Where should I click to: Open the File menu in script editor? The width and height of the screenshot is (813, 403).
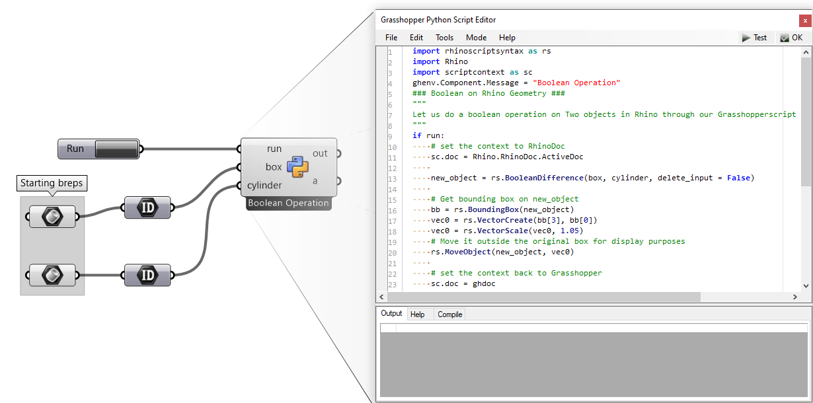[x=391, y=38]
